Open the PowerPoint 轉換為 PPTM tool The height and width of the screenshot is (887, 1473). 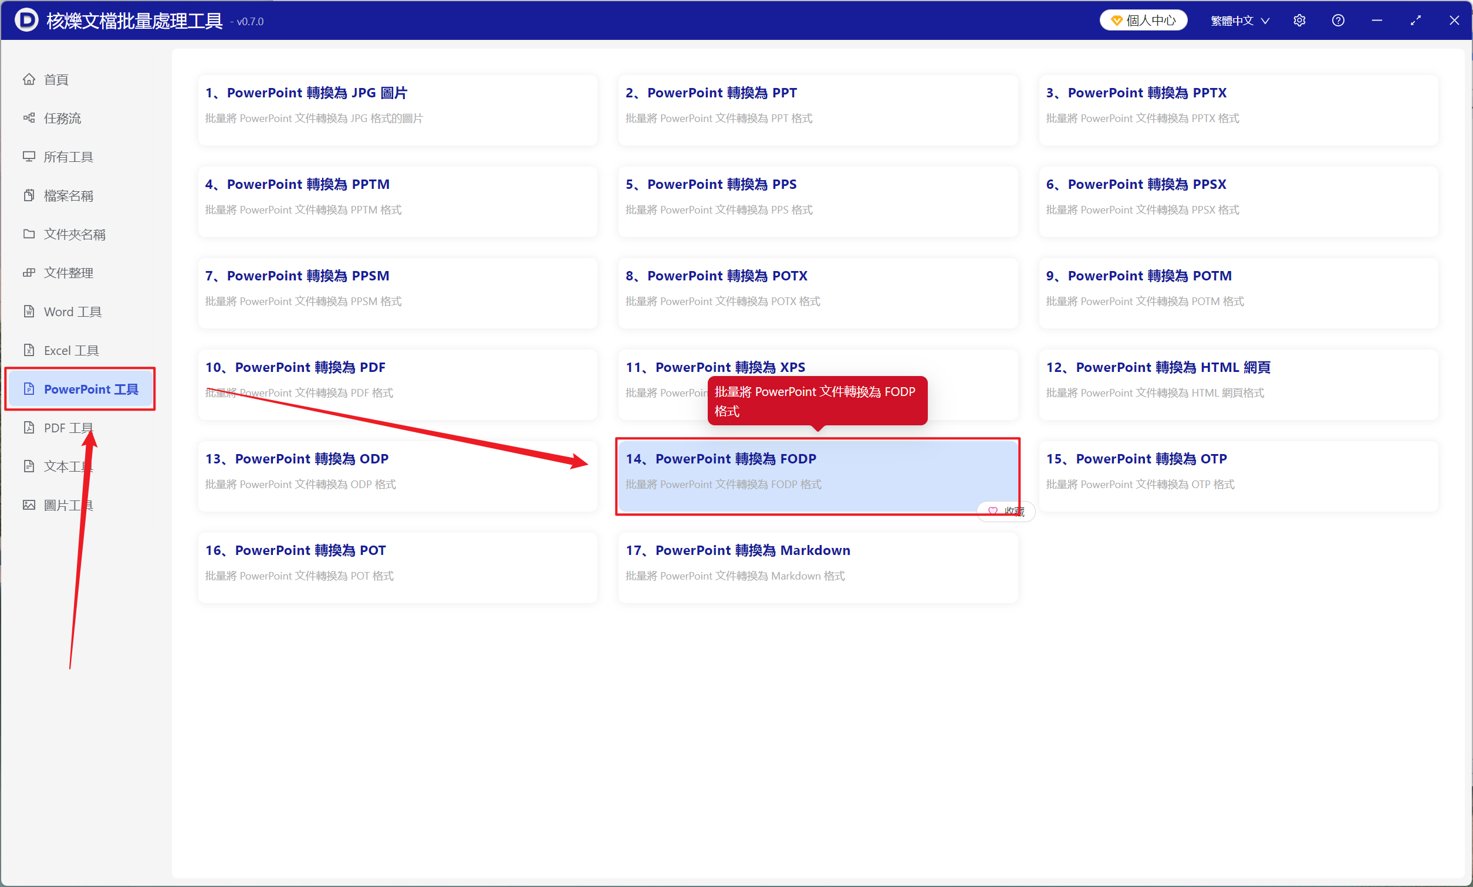[397, 201]
